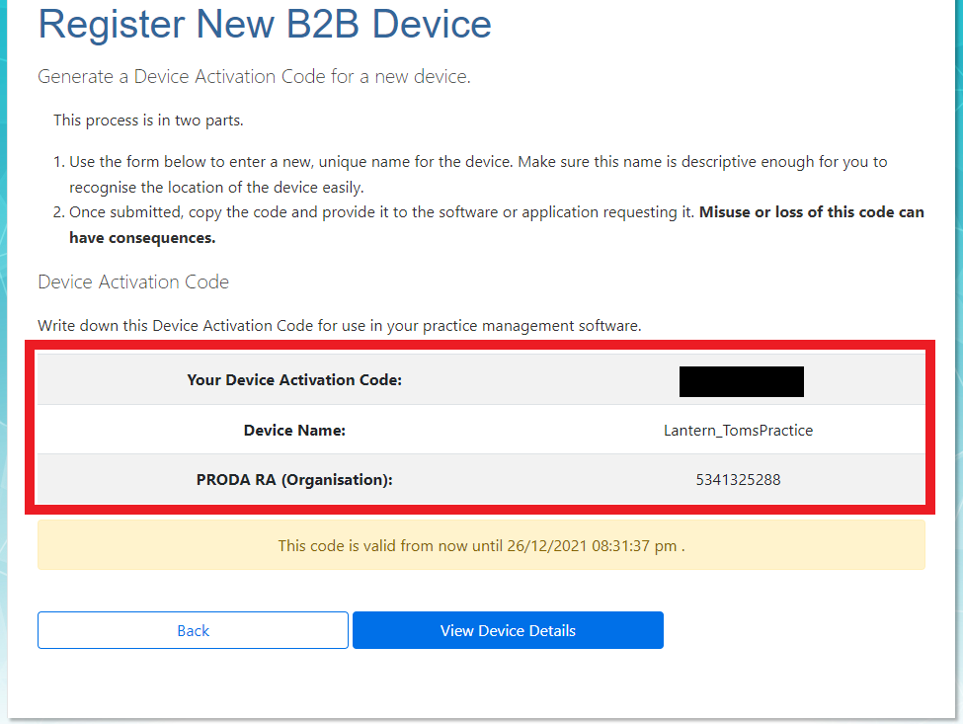963x724 pixels.
Task: Open View Device Details
Action: pyautogui.click(x=507, y=630)
